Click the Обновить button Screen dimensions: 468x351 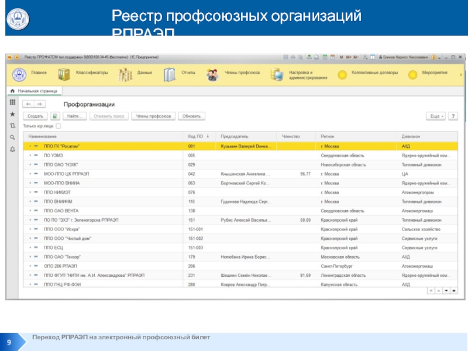click(191, 116)
